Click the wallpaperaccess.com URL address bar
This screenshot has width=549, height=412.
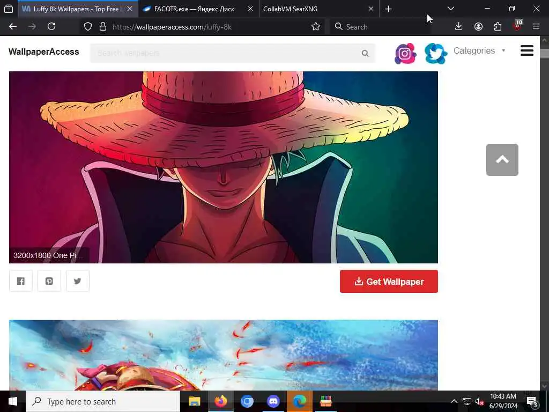click(x=203, y=27)
